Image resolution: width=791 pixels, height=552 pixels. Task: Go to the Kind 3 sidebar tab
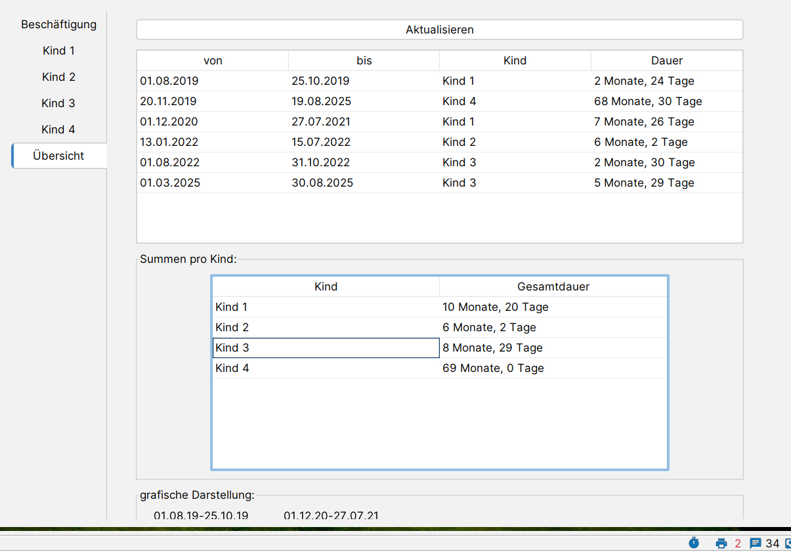[59, 103]
